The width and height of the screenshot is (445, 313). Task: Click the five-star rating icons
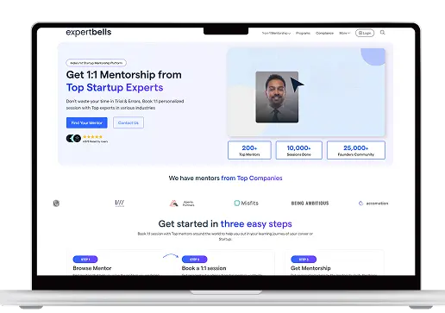click(92, 137)
